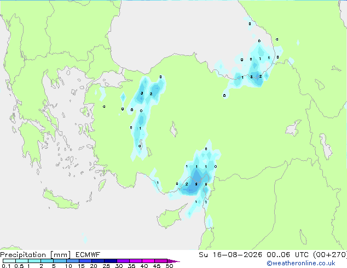This screenshot has width=347, height=268.
Task: Click the 10–15 mm legend color swatch
Action: [x=72, y=261]
